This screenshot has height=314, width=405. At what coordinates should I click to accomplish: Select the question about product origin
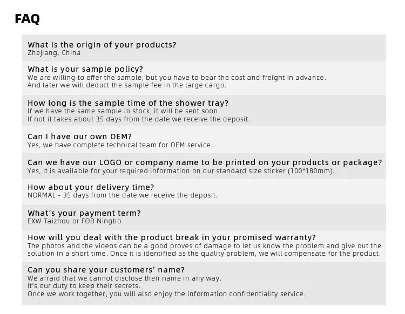(x=102, y=45)
